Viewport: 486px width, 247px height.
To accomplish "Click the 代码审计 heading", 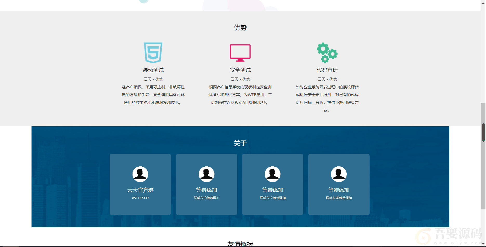I will [327, 70].
